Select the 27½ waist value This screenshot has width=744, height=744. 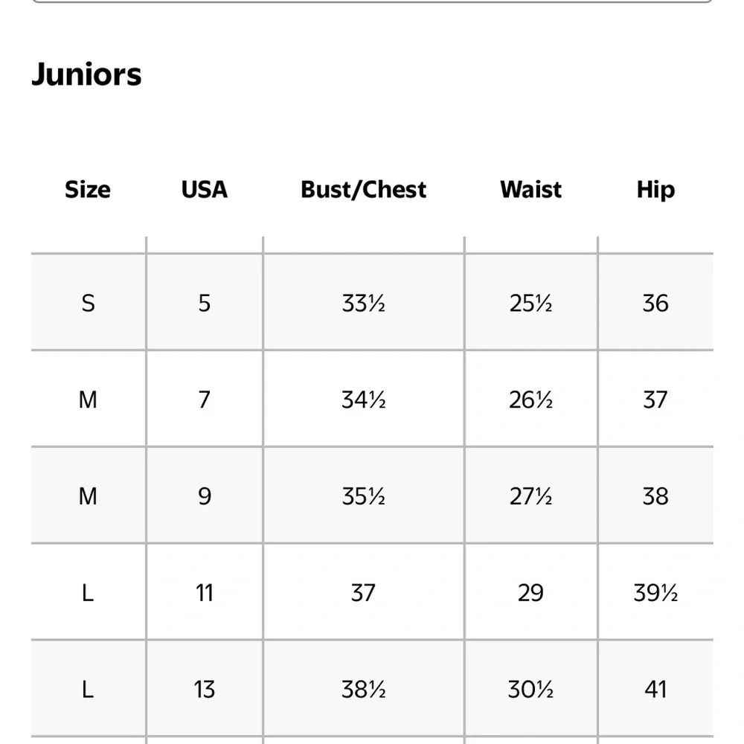click(x=531, y=496)
